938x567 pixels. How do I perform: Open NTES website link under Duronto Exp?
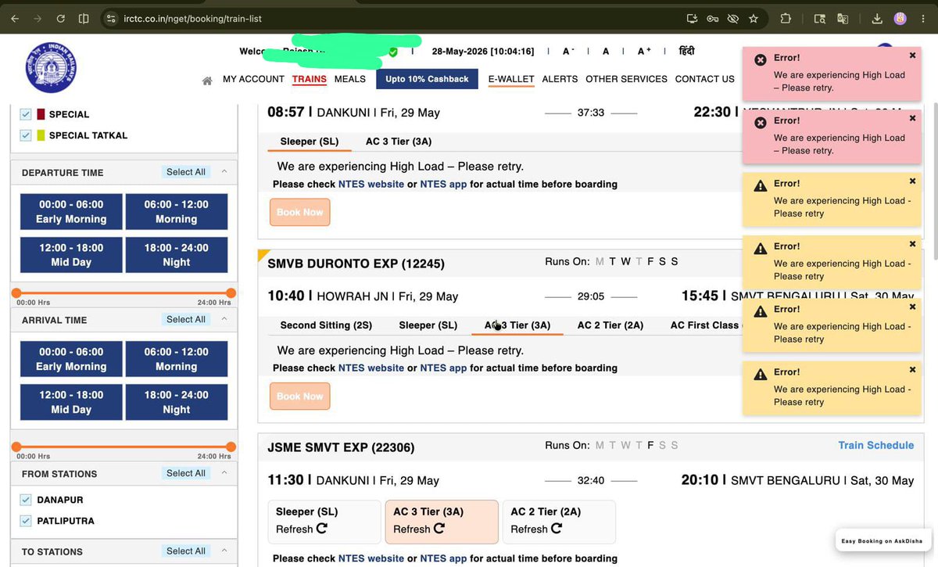(x=371, y=368)
